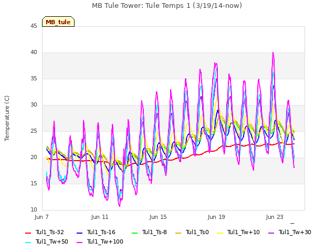Toggle the Tul1_Ts-8 legend entry
This screenshot has height=252, width=336.
tap(149, 232)
